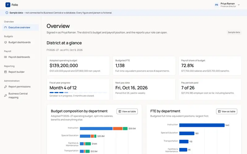Viewport: 247px width, 154px height.
Task: Click the Period 8 of 26, paid bi-weekly text
Action: pyautogui.click(x=130, y=93)
